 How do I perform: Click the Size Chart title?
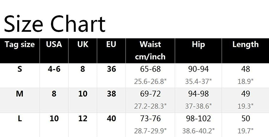tap(55, 24)
